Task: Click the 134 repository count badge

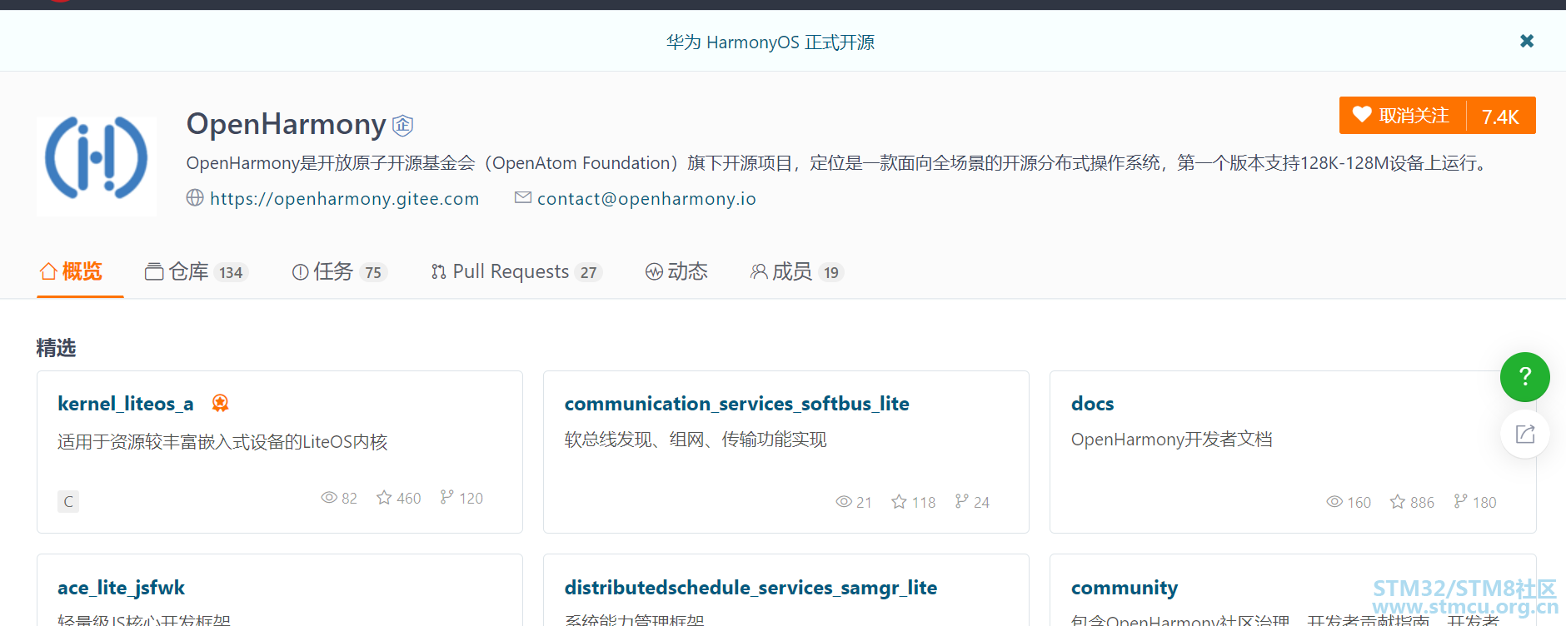Action: click(232, 272)
